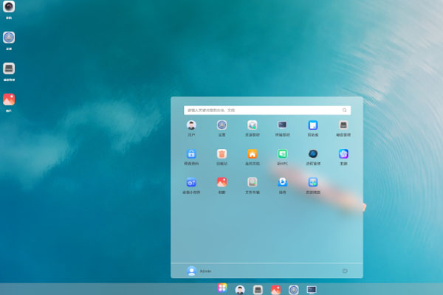Open the disk manager shortcut on the desktop
Viewport: 443px width, 295px height.
9,69
